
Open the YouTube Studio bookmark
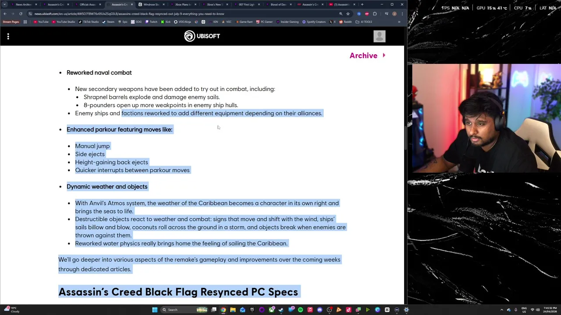(64, 22)
